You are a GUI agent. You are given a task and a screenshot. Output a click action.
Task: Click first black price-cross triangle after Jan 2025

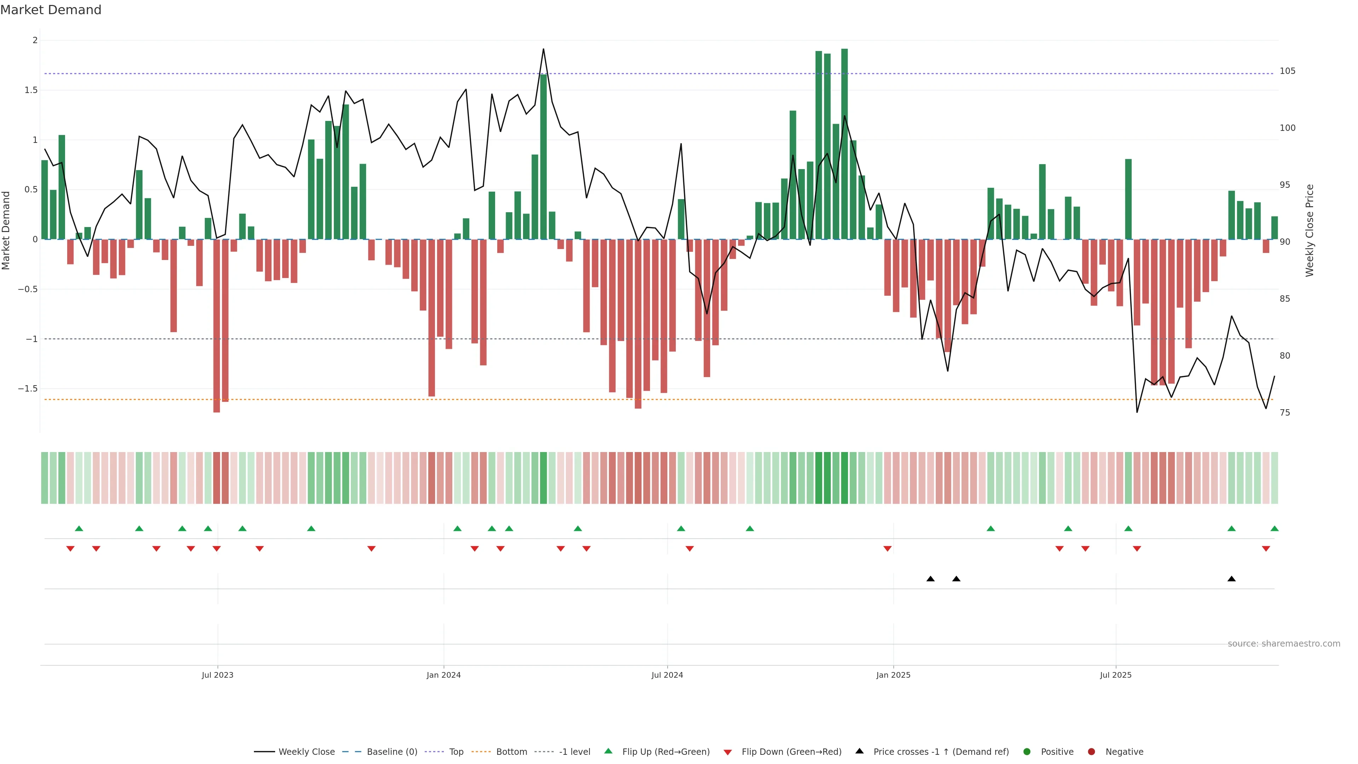pos(930,579)
